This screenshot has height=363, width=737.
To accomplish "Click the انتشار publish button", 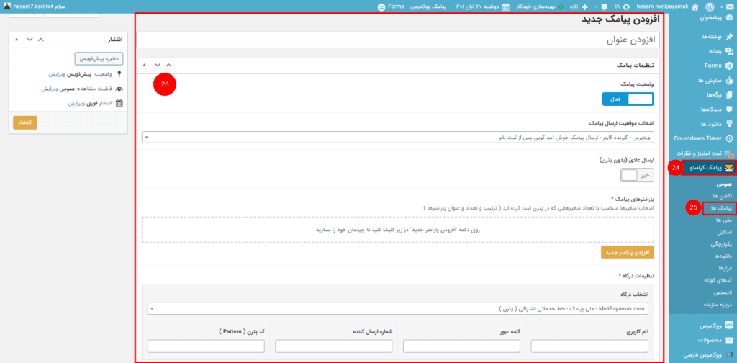I will (x=25, y=122).
